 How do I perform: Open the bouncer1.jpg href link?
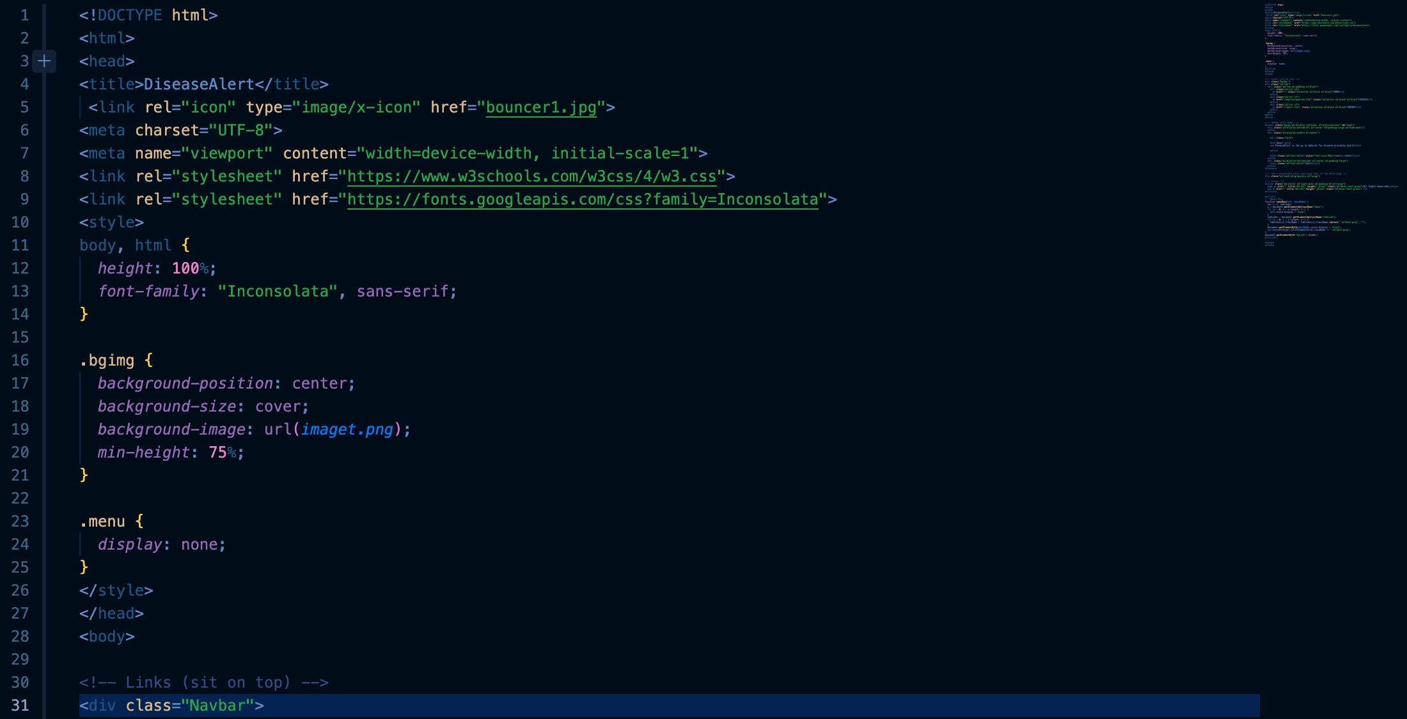540,107
